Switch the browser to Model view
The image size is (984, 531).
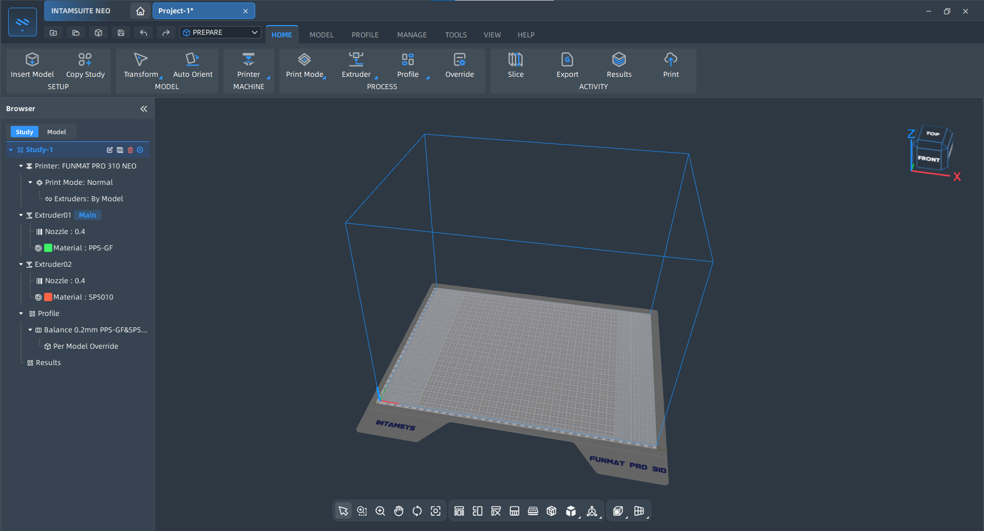click(56, 132)
